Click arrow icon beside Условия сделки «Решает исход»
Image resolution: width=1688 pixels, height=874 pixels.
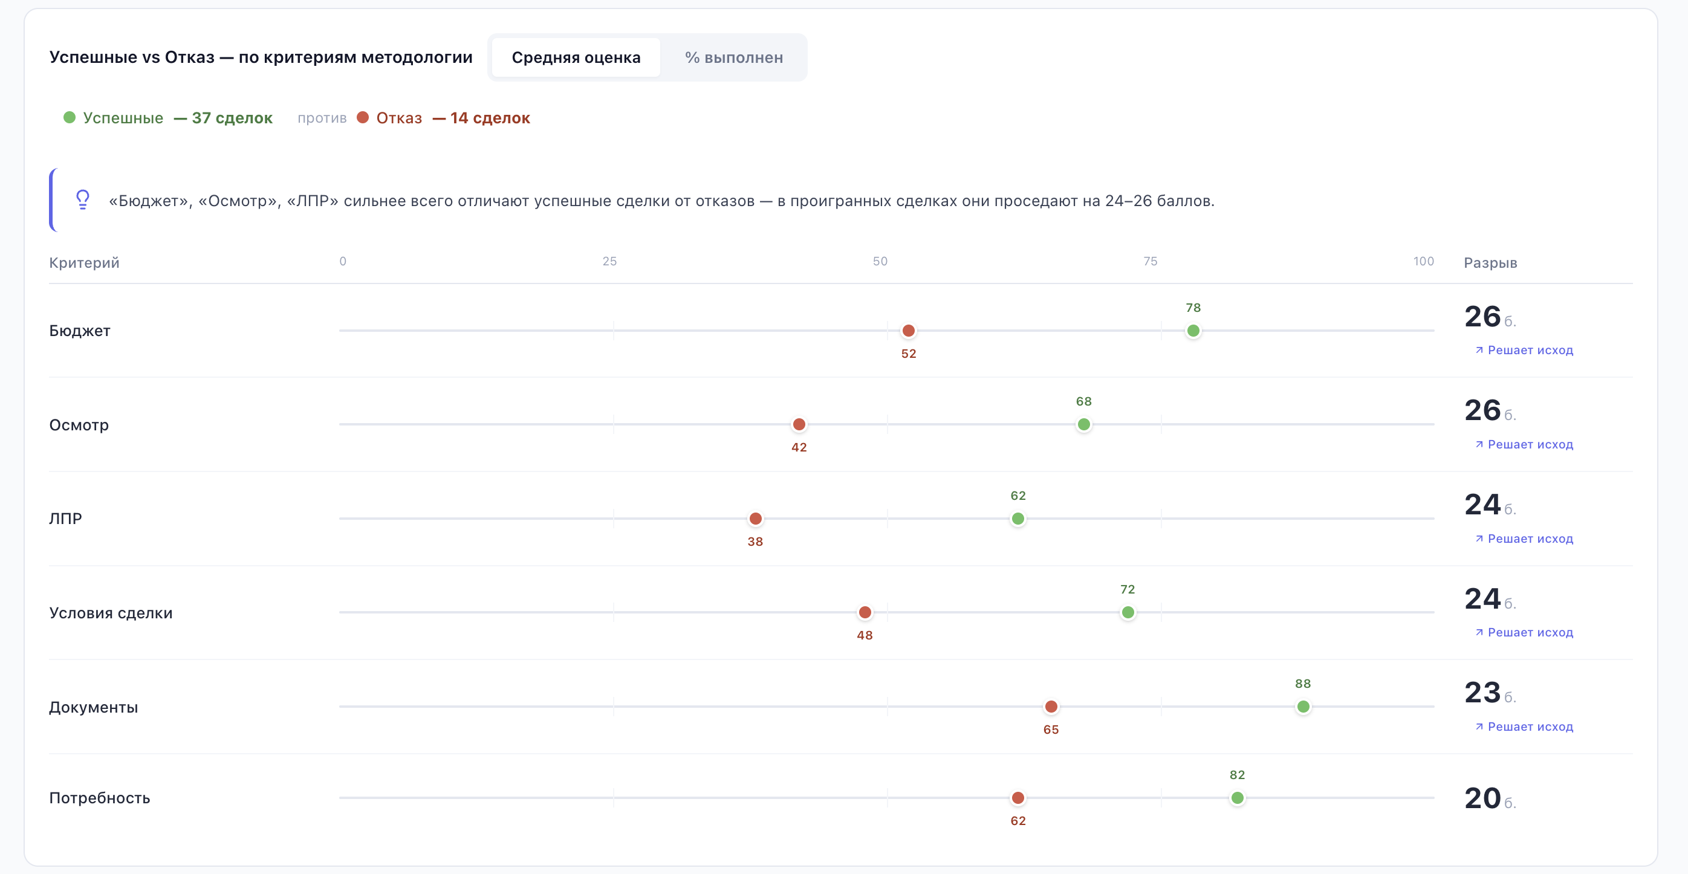click(x=1479, y=633)
